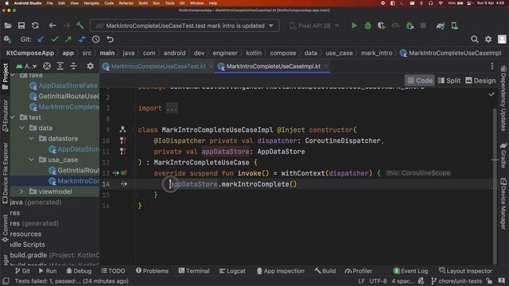
Task: Open Logcat tool window
Action: 232,271
